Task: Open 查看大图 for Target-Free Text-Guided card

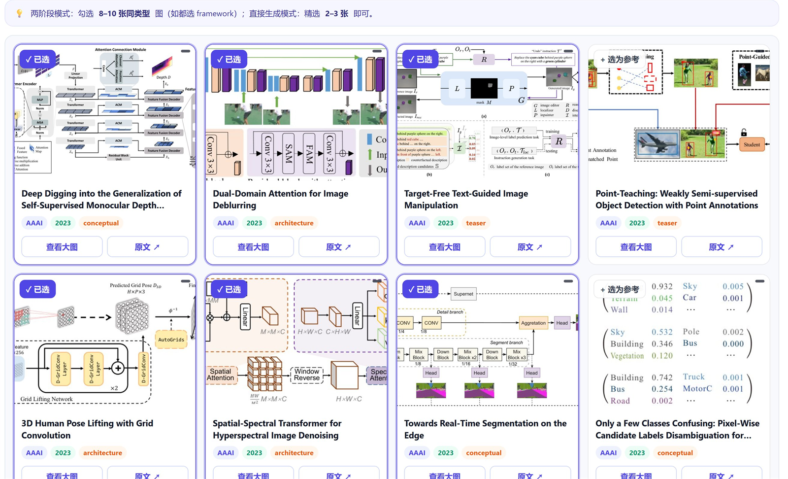Action: [444, 247]
